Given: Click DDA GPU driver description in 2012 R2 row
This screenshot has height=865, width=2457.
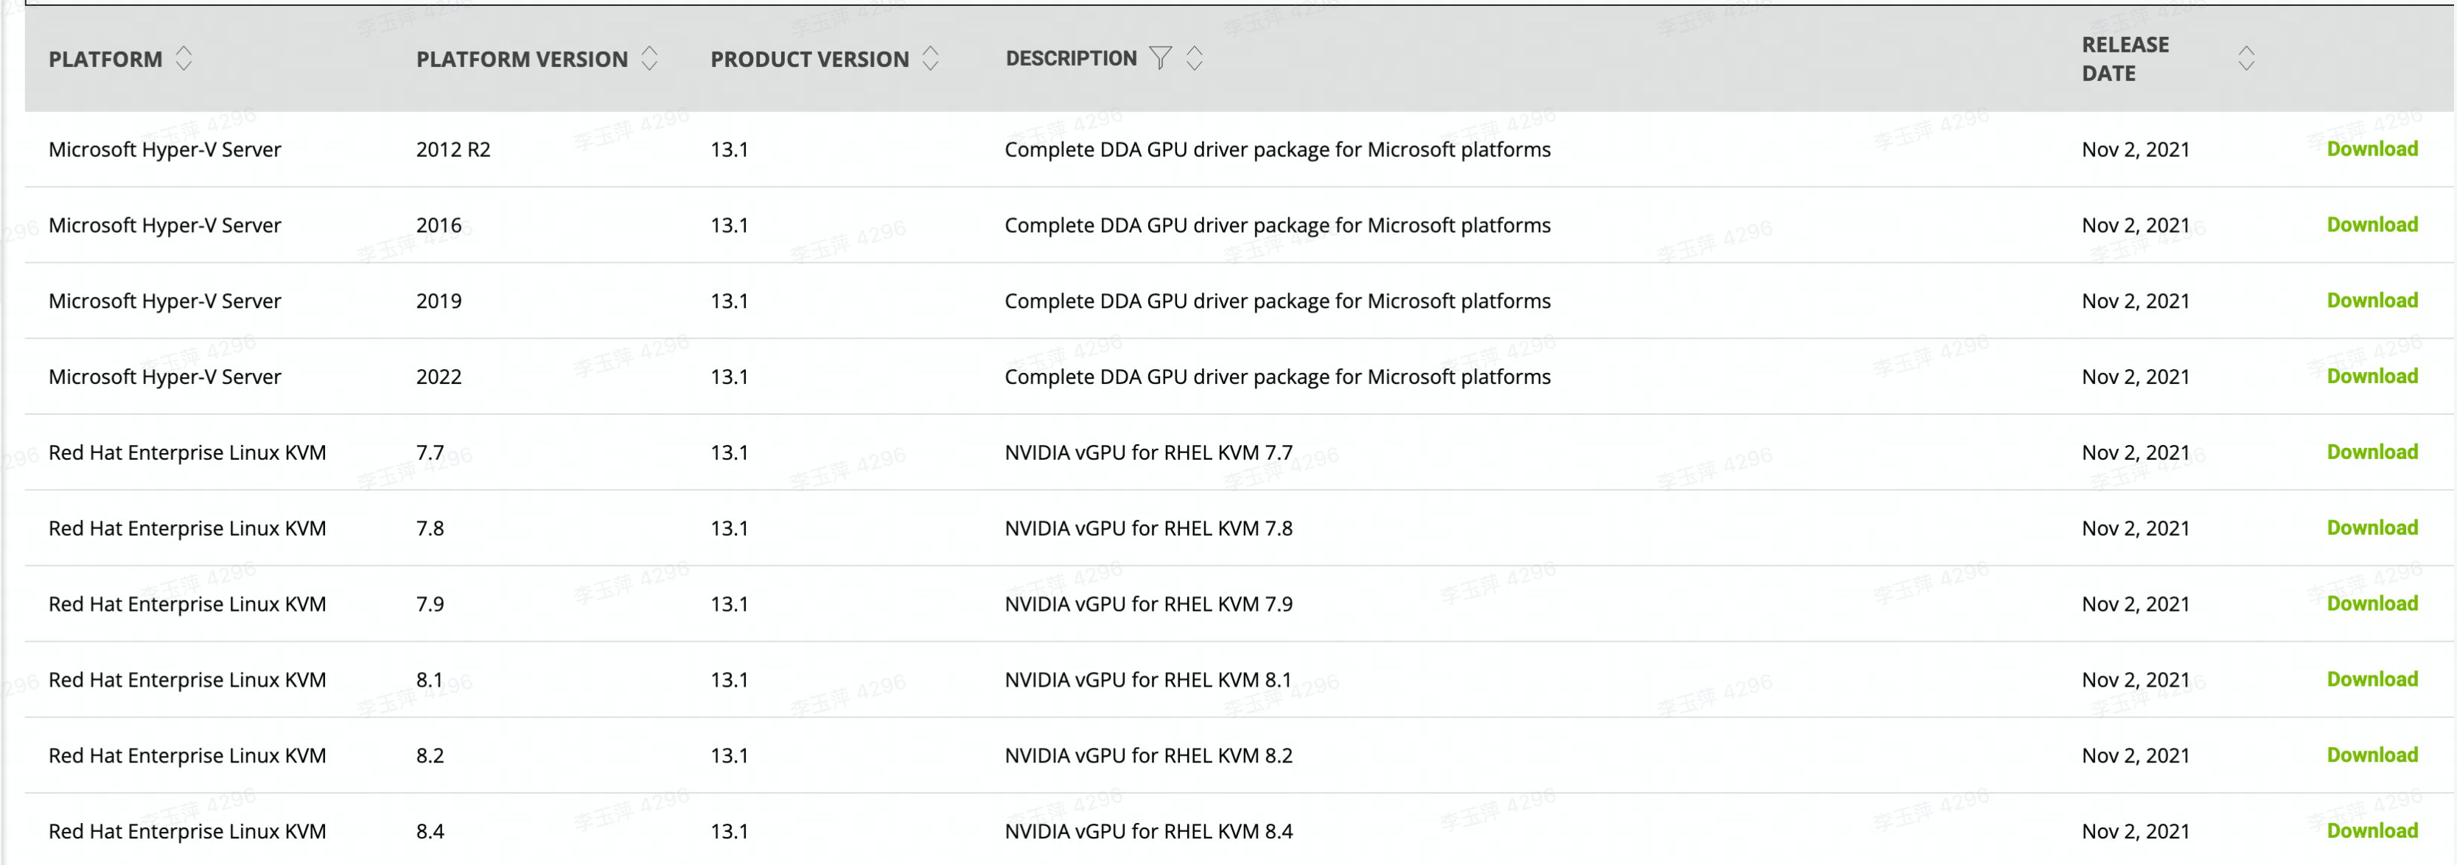Looking at the screenshot, I should point(1278,150).
